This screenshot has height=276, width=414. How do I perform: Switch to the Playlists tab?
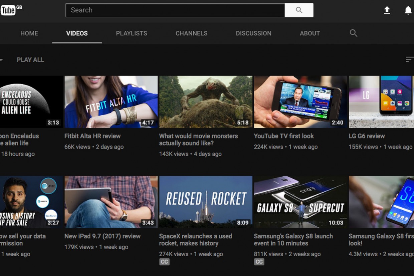132,33
